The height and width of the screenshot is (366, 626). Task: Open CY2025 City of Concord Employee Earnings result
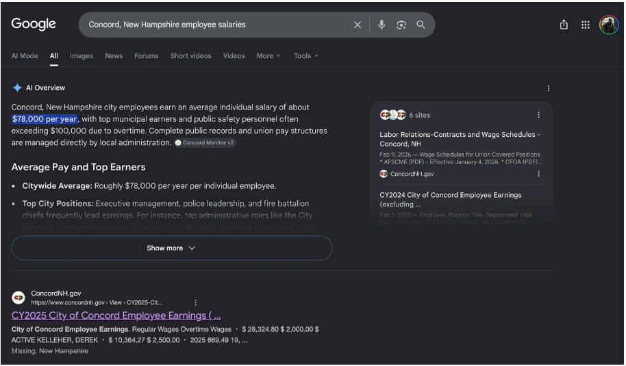(116, 315)
